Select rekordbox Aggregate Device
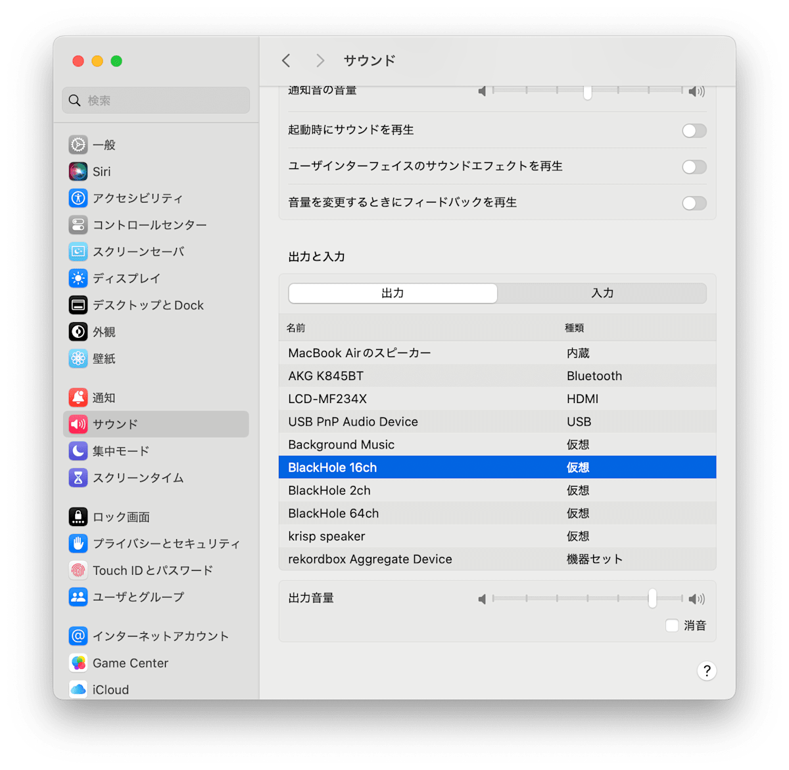 497,559
